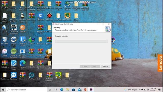Image resolution: width=163 pixels, height=92 pixels.
Task: Open the Mail app on taskbar
Action: [79, 90]
